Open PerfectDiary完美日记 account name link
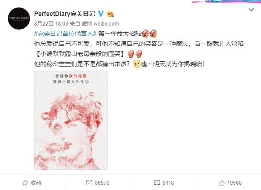This screenshot has width=261, height=190. [65, 14]
